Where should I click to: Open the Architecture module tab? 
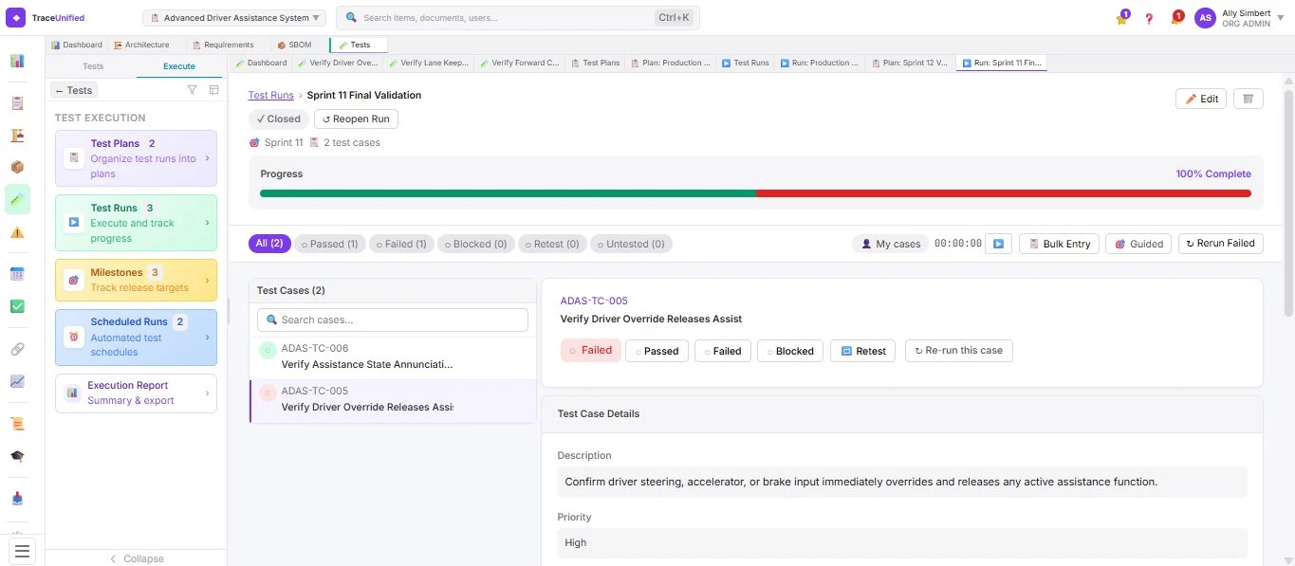click(x=141, y=45)
